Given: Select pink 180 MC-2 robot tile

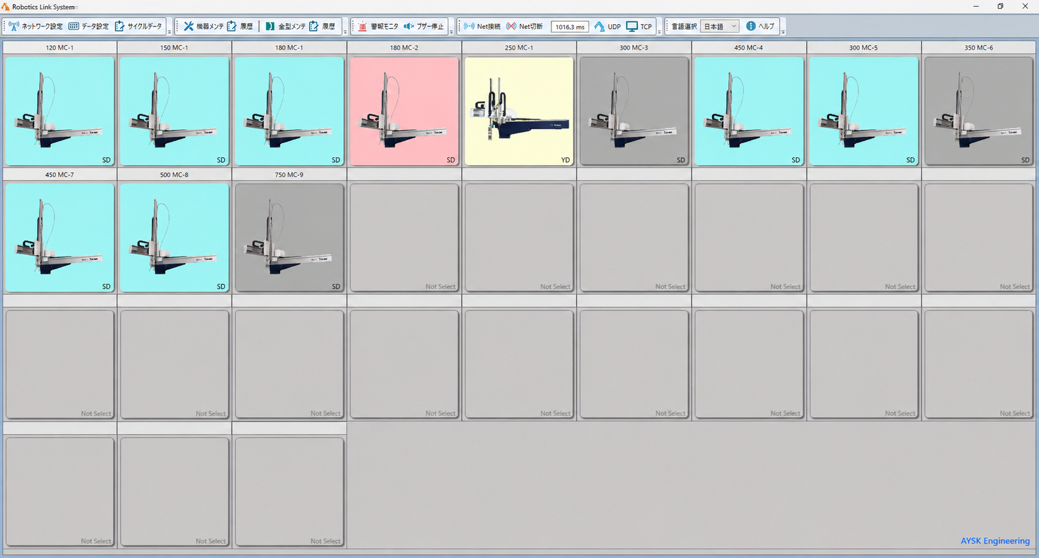Looking at the screenshot, I should [404, 111].
